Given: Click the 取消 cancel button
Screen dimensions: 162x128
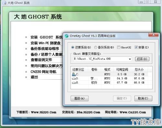Looking at the screenshot, I should coord(143,98).
